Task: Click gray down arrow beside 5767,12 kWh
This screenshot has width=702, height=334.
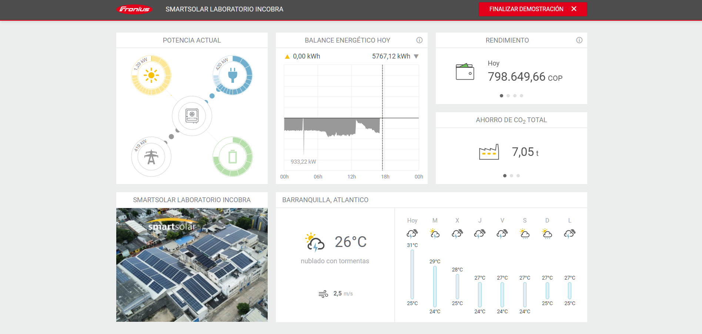Action: click(x=416, y=56)
